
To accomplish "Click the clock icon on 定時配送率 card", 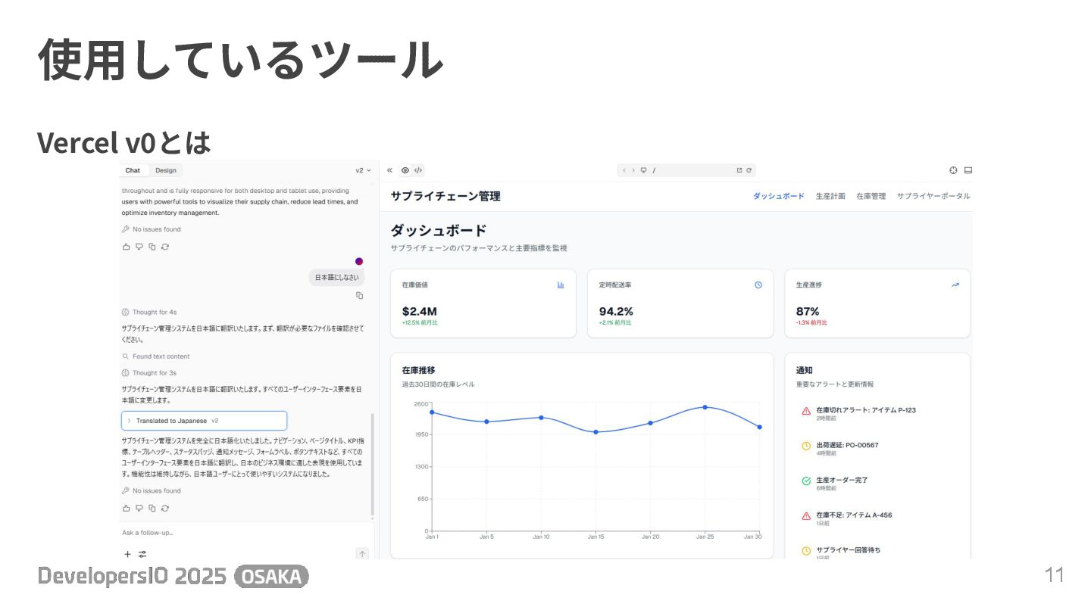I will coord(758,285).
